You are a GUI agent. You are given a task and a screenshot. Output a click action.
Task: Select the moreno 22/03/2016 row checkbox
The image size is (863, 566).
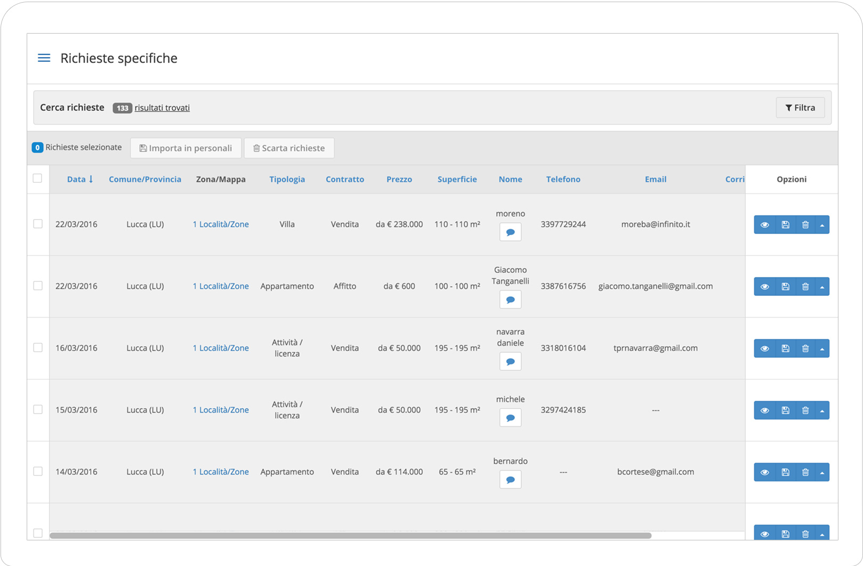[38, 224]
